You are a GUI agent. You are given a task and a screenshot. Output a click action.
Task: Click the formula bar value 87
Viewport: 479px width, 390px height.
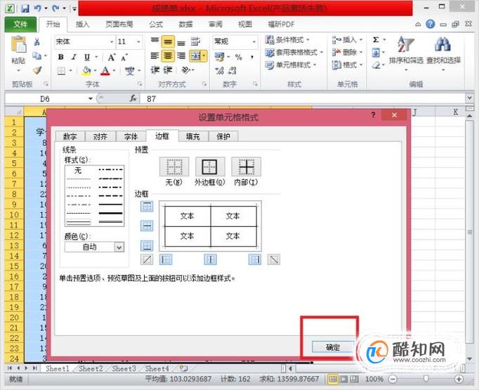(151, 98)
